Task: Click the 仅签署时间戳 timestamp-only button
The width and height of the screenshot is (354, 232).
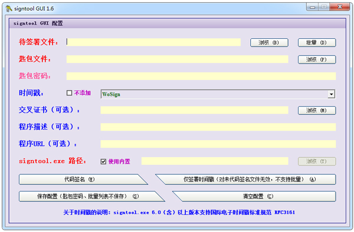Action: [x=247, y=179]
